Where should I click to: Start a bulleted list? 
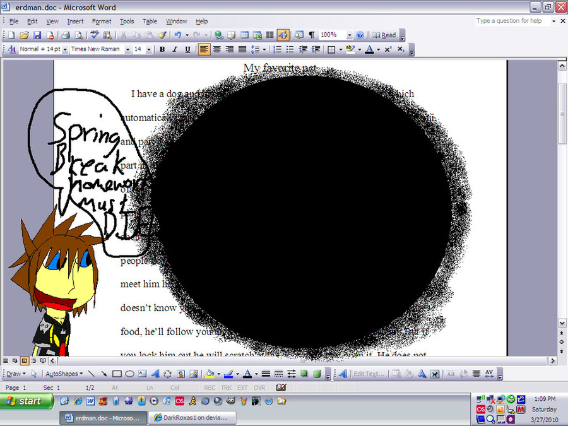pyautogui.click(x=290, y=49)
